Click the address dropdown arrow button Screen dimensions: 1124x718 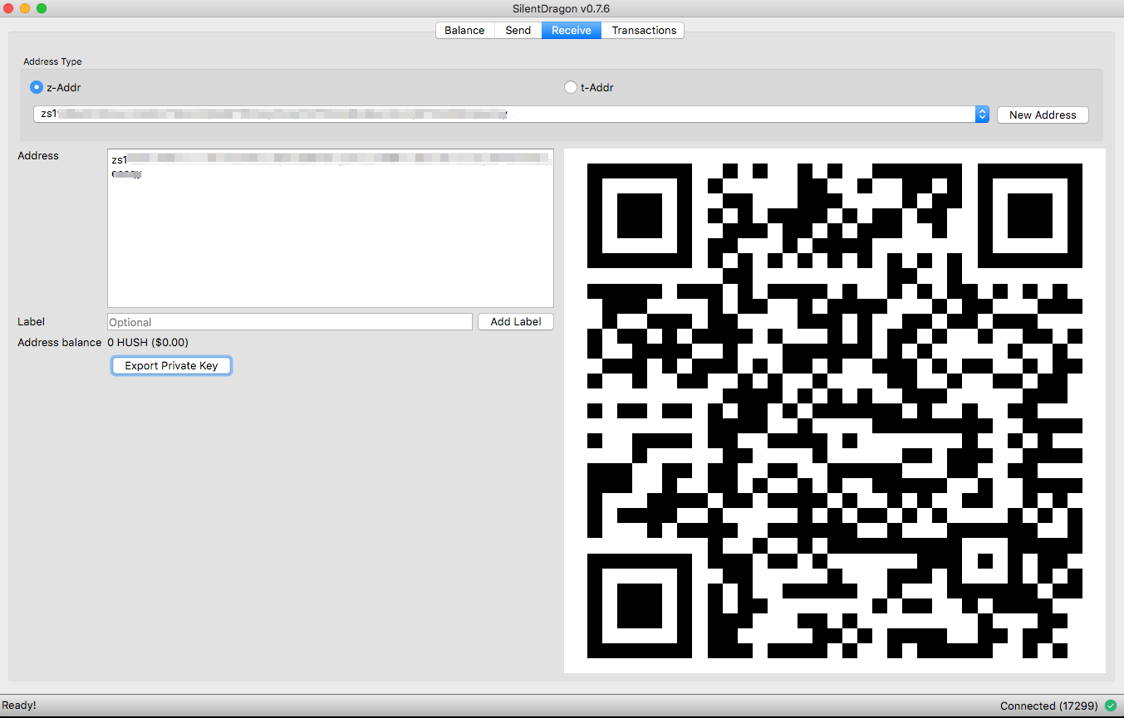pyautogui.click(x=982, y=115)
